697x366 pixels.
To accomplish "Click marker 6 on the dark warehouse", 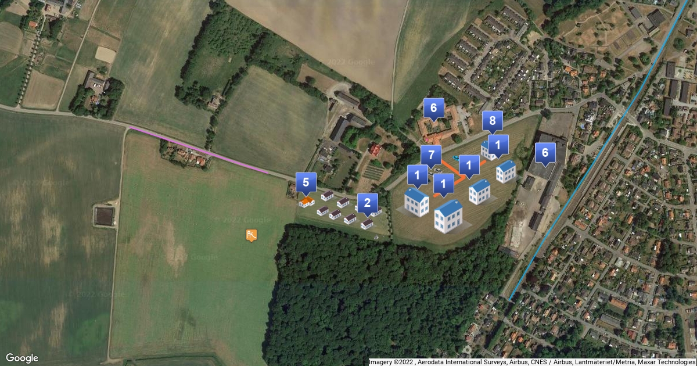I will [545, 153].
